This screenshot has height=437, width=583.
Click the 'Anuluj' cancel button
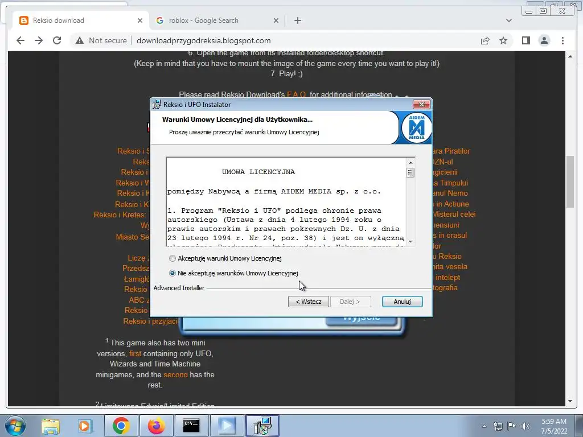(402, 302)
